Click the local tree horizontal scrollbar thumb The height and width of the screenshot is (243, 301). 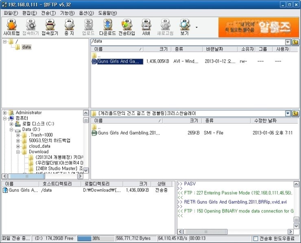click(27, 176)
